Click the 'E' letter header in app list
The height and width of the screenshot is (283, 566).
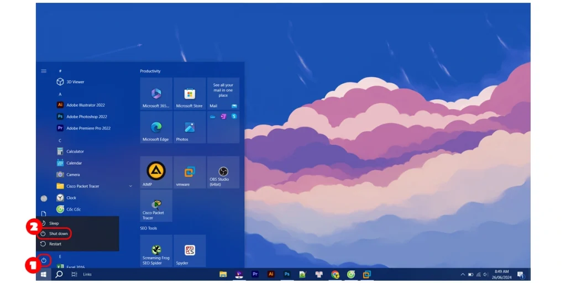[60, 256]
